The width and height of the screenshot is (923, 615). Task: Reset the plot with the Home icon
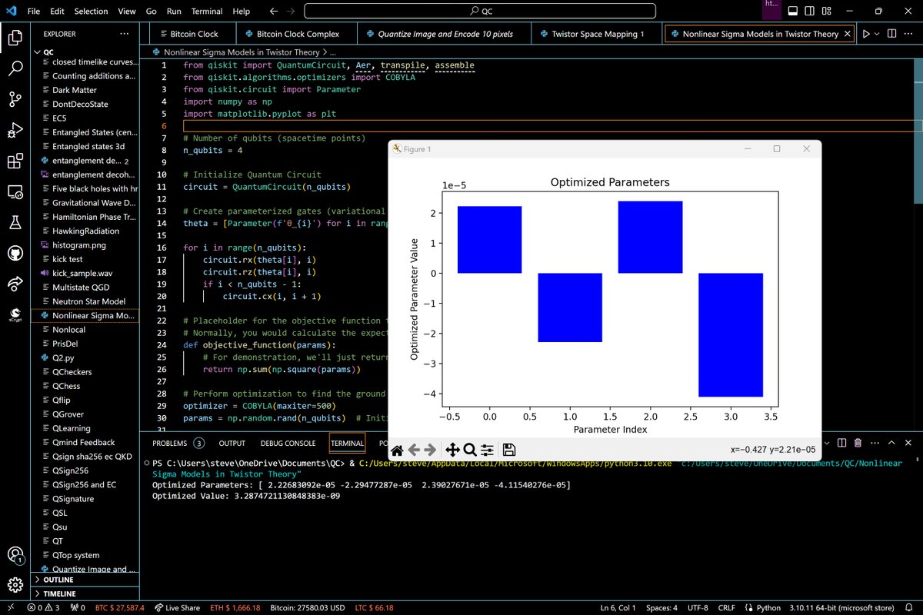(397, 450)
